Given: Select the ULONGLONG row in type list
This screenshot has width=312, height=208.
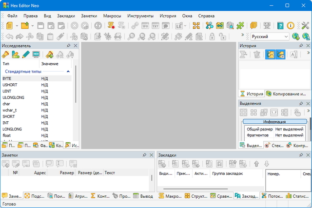Looking at the screenshot, I should point(14,97).
